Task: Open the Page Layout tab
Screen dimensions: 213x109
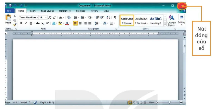Action: point(47,11)
